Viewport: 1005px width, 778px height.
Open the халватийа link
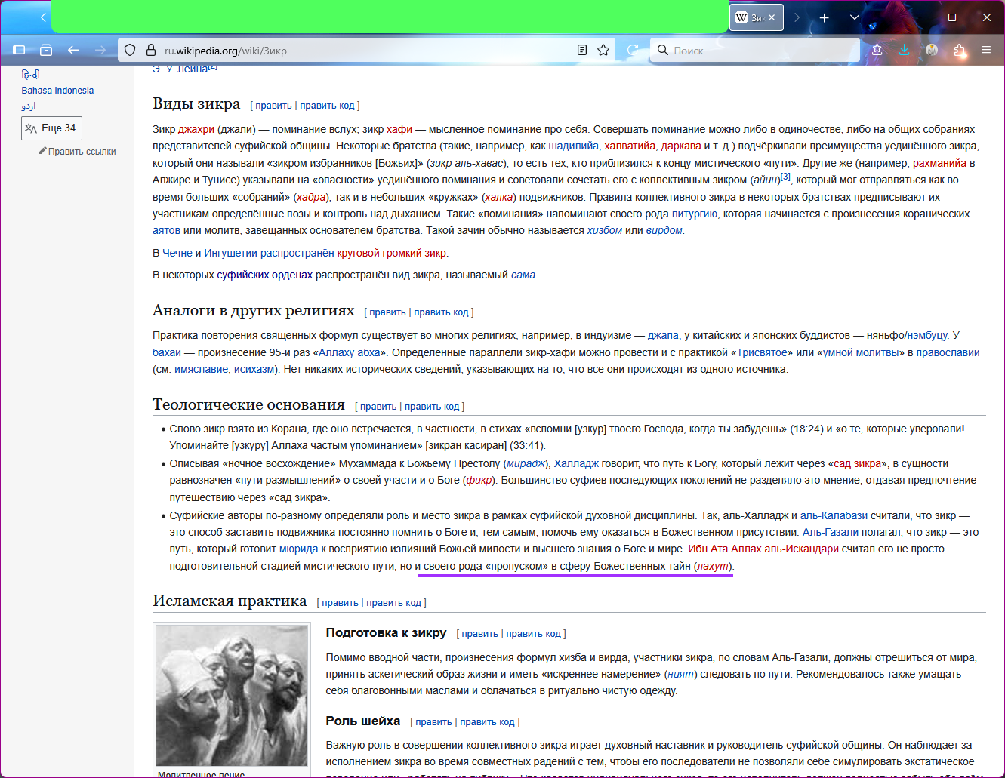tap(630, 146)
